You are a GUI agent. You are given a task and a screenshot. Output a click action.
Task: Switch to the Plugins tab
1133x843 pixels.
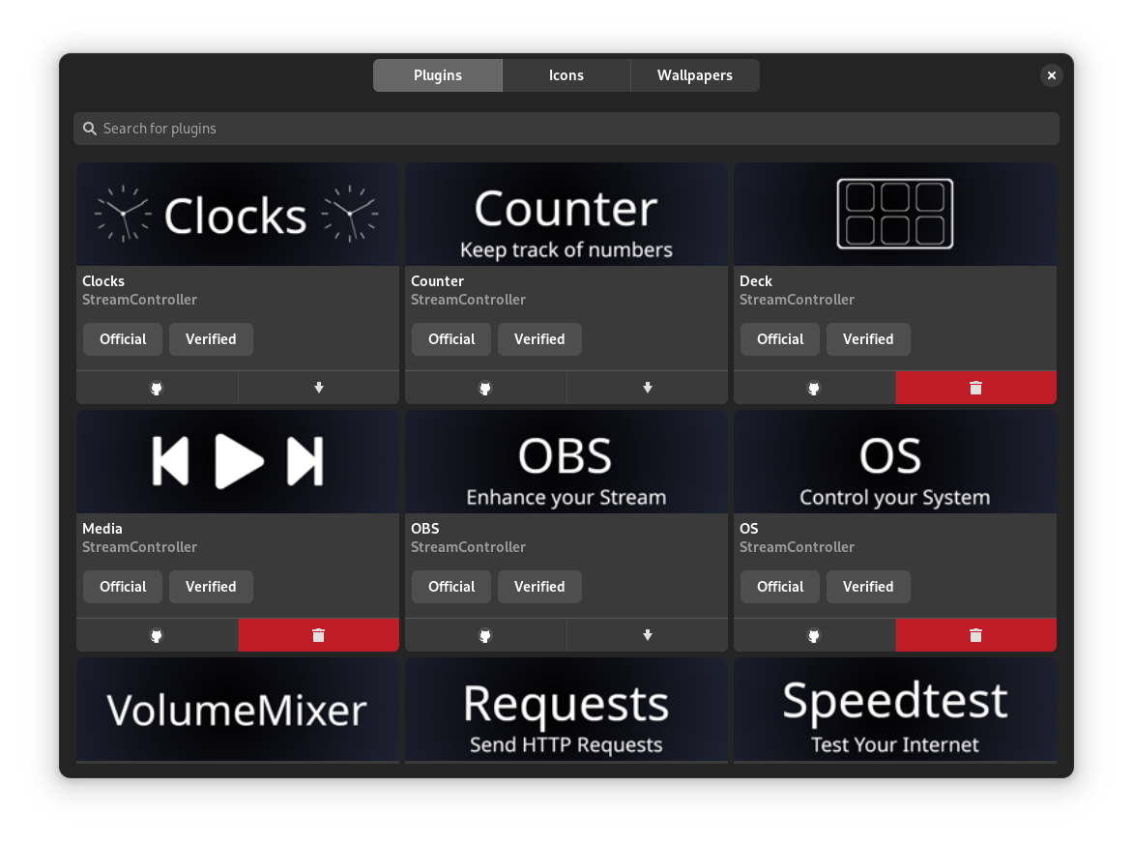point(438,75)
